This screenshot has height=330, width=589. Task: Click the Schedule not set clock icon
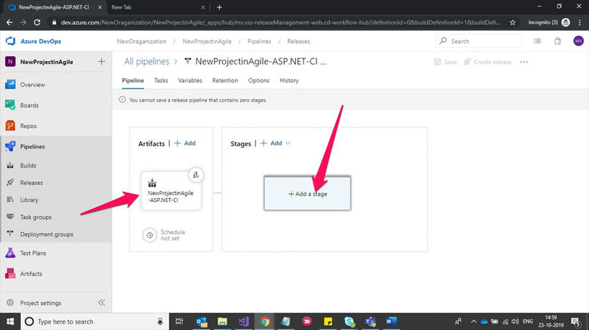pyautogui.click(x=150, y=235)
